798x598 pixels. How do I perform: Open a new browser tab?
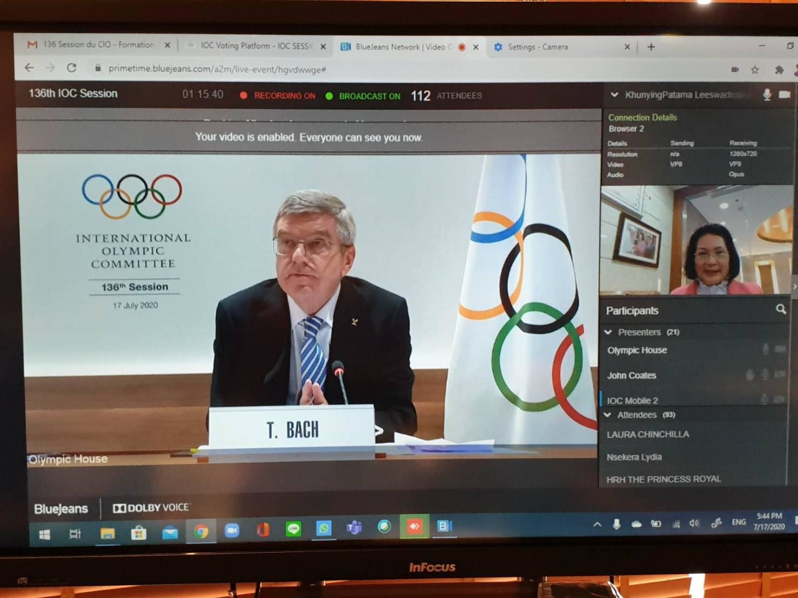pos(651,47)
